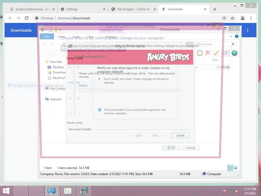Close the File Dropper tab
Screen dimensions: 261x196
[x=155, y=9]
